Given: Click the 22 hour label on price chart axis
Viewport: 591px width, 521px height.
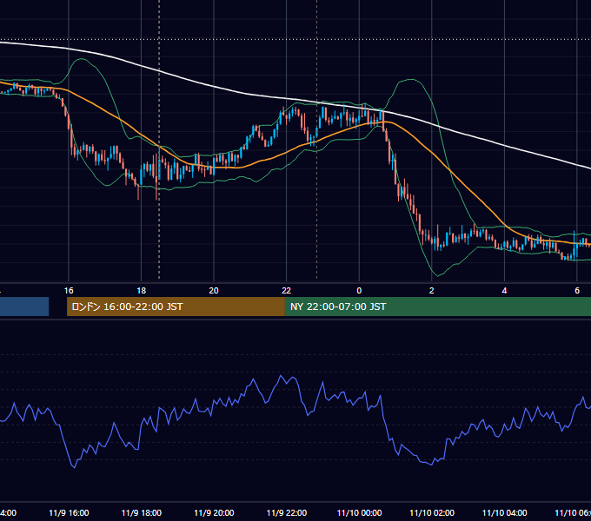Looking at the screenshot, I should (x=287, y=291).
